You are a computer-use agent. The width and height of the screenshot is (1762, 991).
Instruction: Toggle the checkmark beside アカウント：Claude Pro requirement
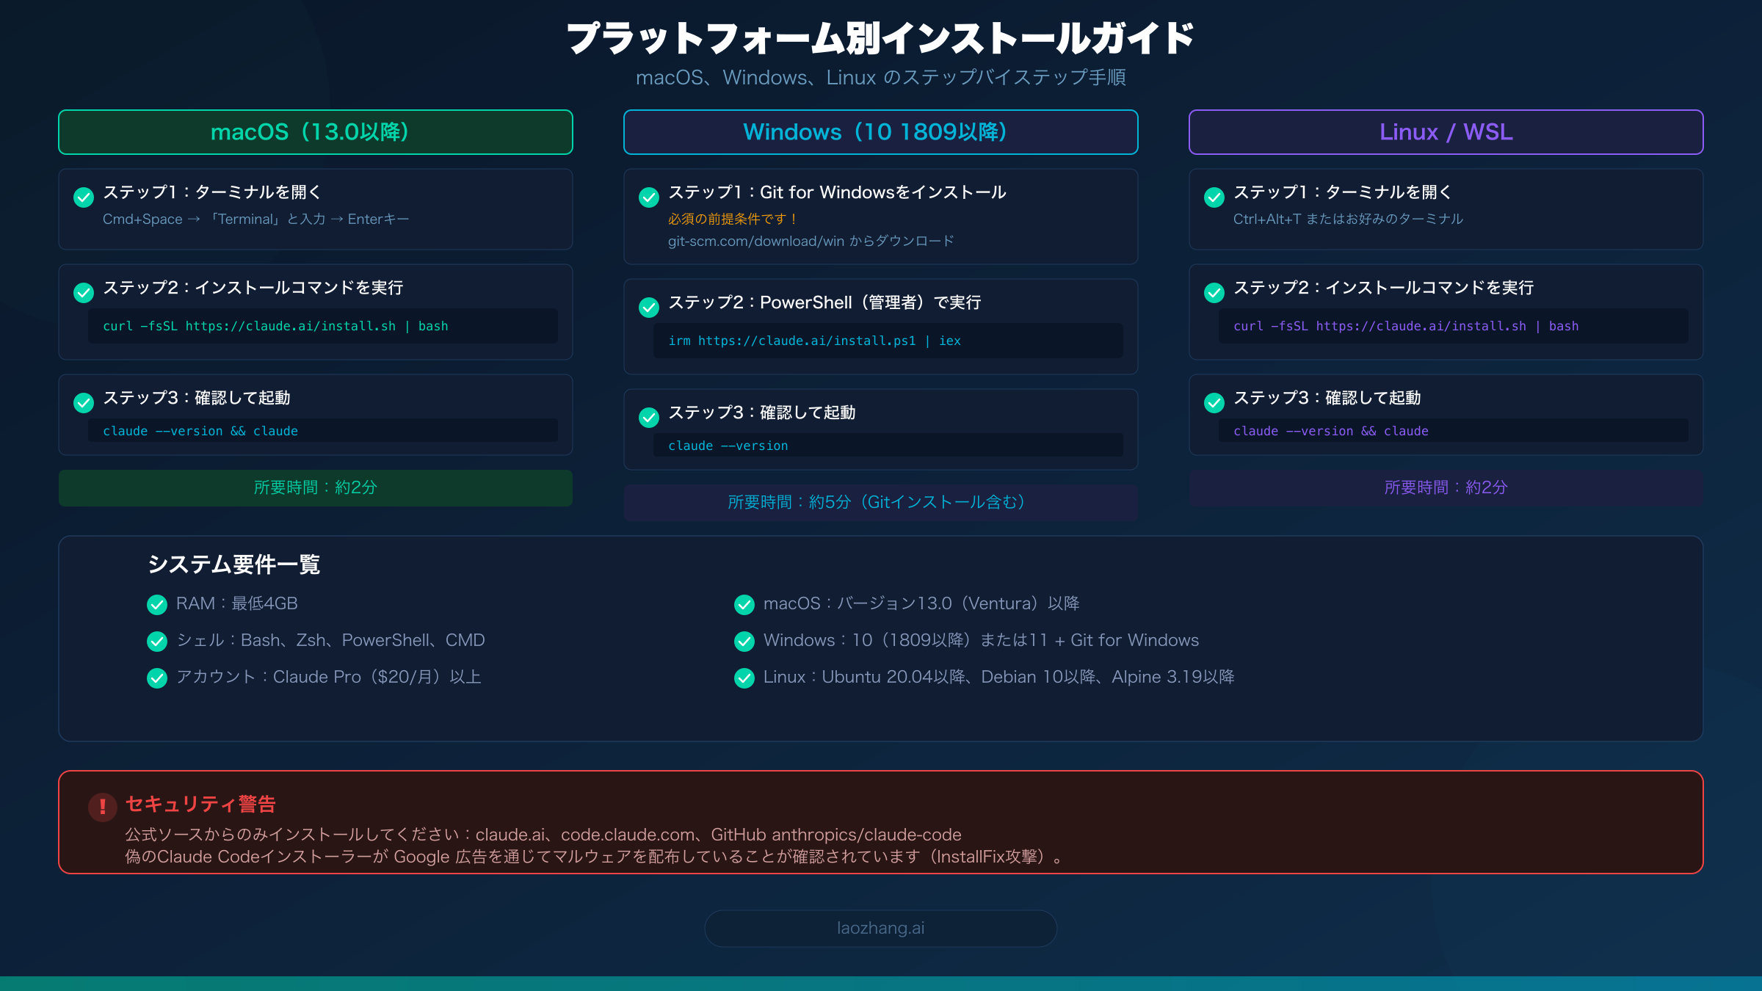coord(156,678)
